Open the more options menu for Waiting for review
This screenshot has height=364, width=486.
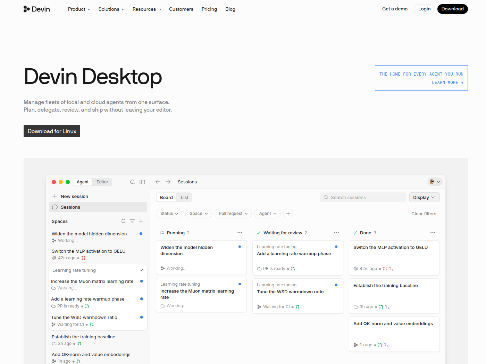pyautogui.click(x=336, y=233)
